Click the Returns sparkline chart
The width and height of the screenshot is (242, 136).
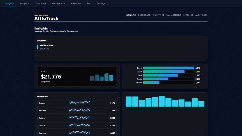tap(79, 118)
